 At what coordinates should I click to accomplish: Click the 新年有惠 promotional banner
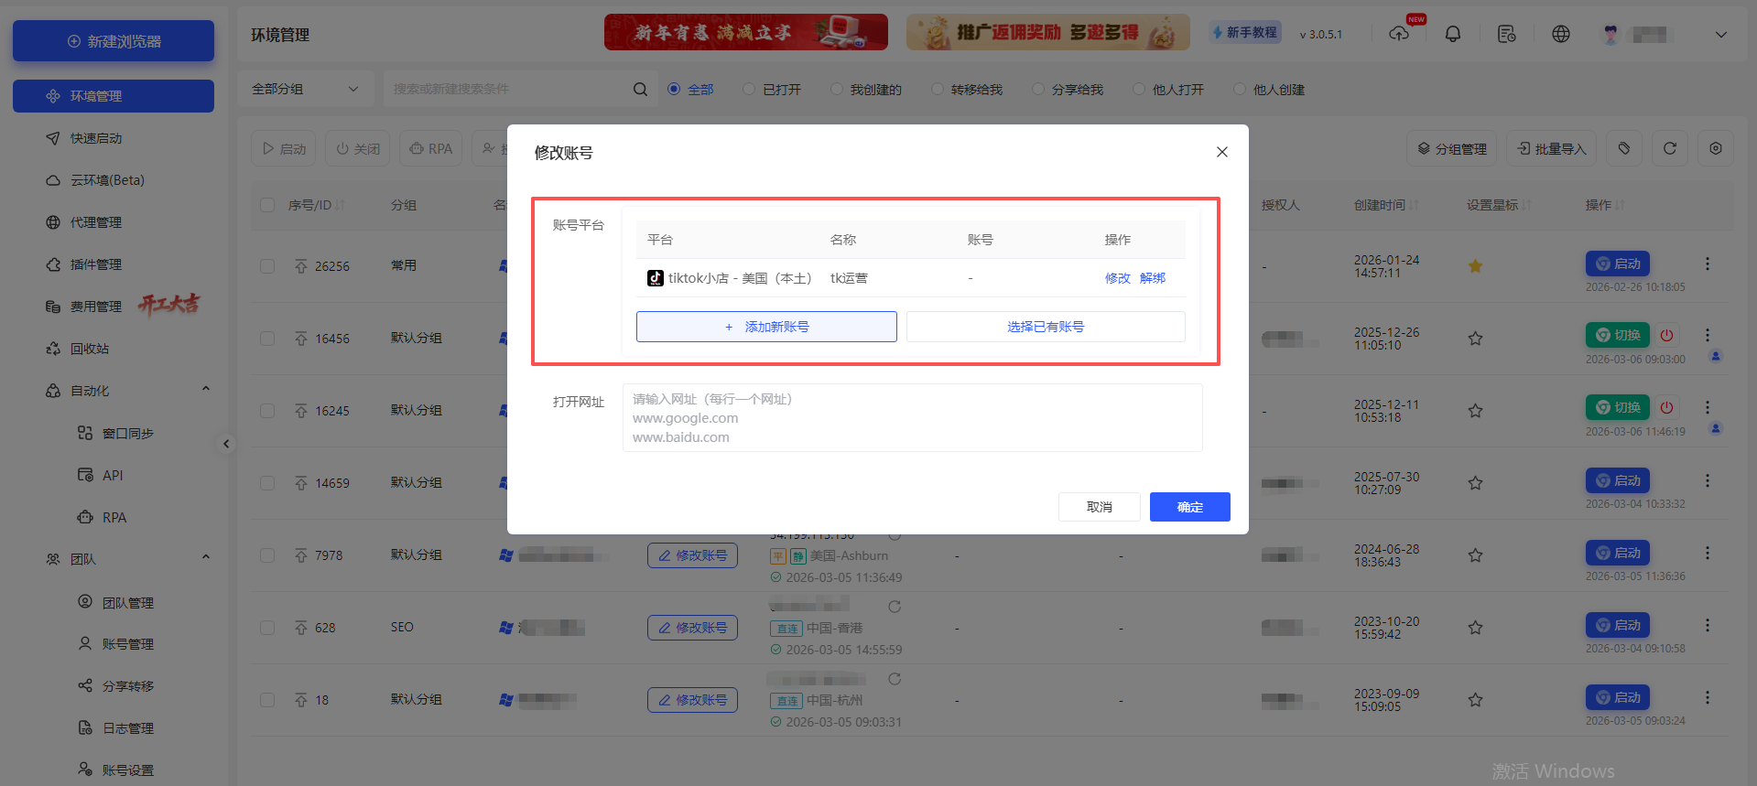(x=745, y=32)
